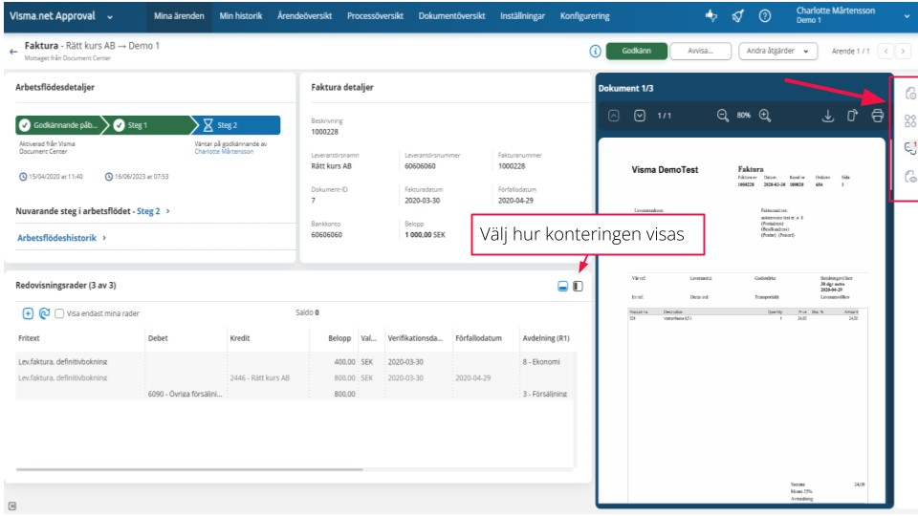Open Charlotte Mårtensson approver link
This screenshot has width=918, height=516.
224,152
